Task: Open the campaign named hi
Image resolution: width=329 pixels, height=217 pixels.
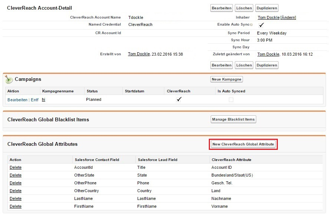Action: tap(43, 100)
